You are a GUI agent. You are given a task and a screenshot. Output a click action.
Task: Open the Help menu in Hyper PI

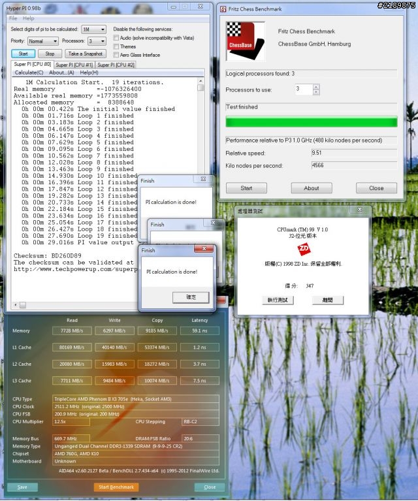(29, 18)
